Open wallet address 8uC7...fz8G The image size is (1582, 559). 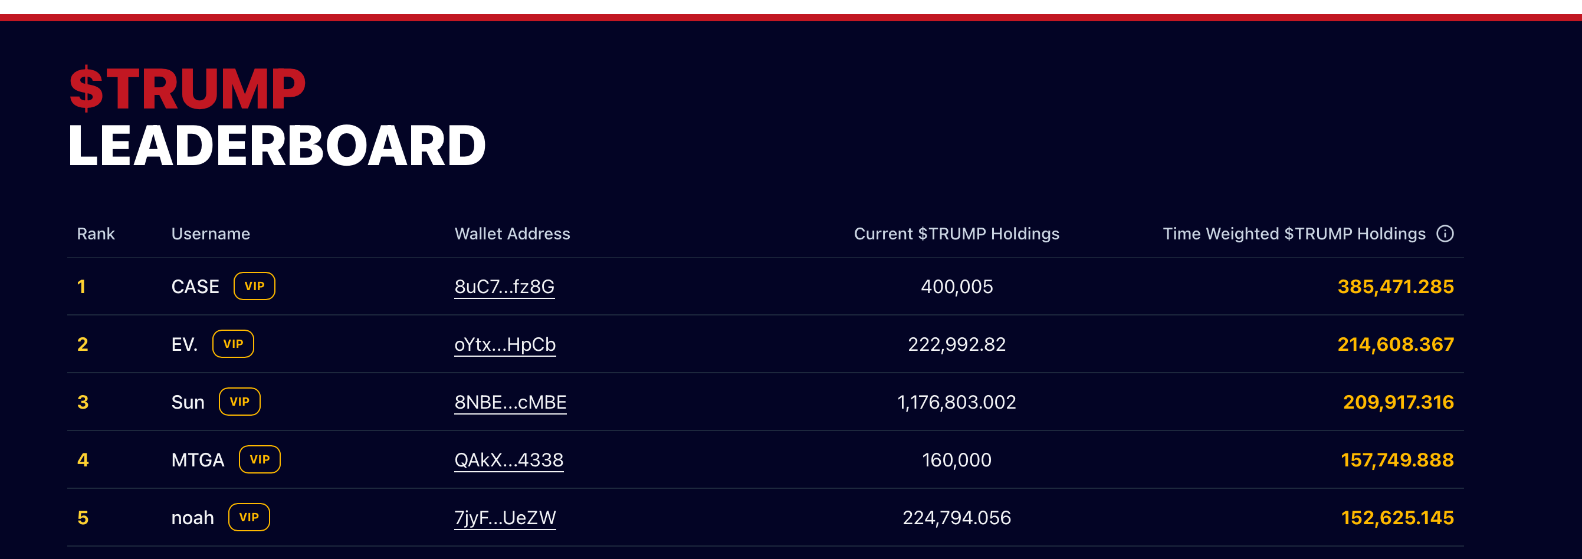[504, 287]
